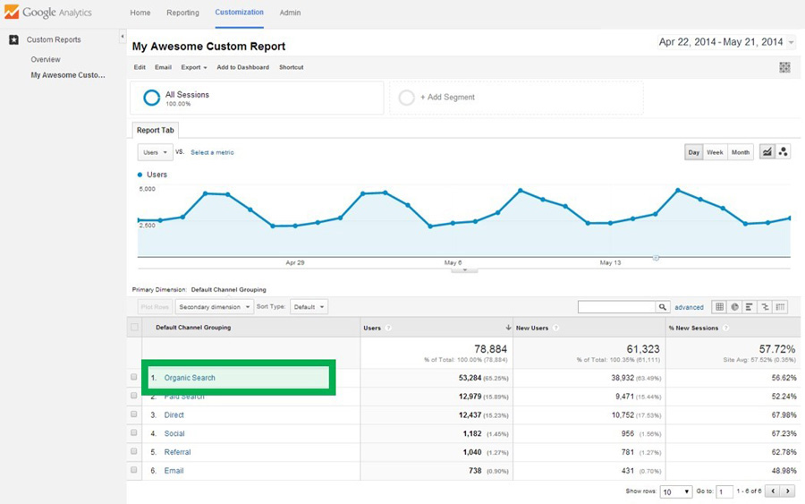The height and width of the screenshot is (504, 805).
Task: Click the table search input field
Action: pos(616,307)
